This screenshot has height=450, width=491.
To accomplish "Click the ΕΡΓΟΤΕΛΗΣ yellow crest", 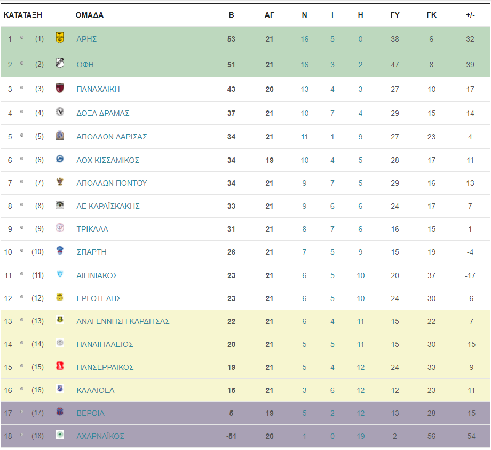I will 59,297.
